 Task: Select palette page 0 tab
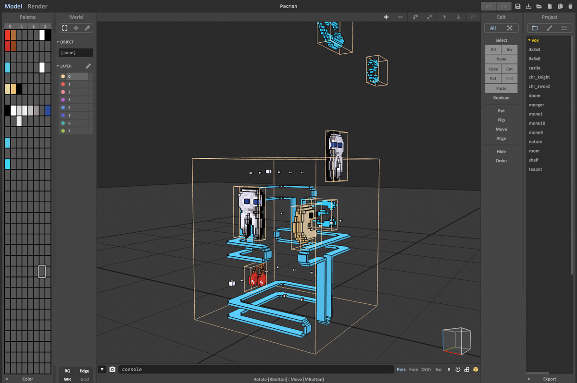[x=10, y=26]
